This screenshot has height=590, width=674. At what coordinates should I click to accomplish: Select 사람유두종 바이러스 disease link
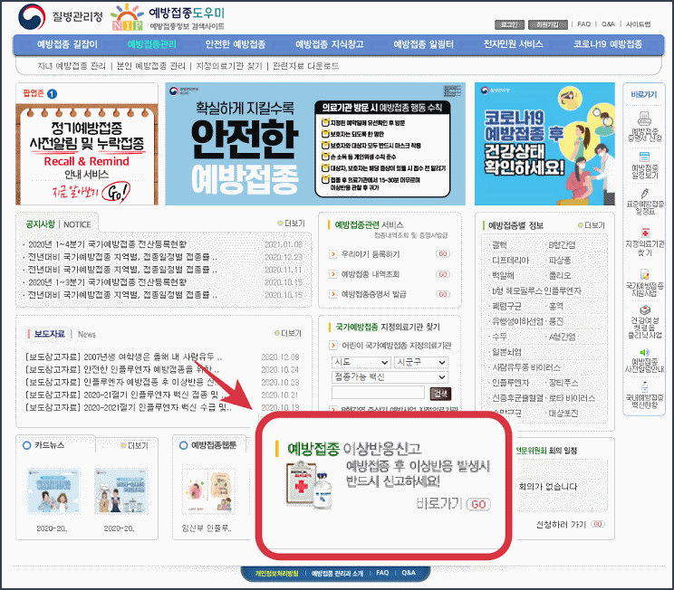pyautogui.click(x=526, y=367)
